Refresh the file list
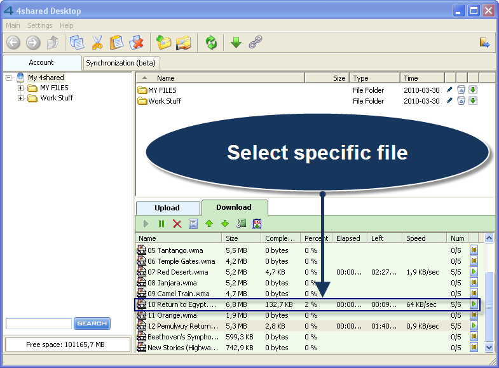This screenshot has height=368, width=499. point(211,43)
